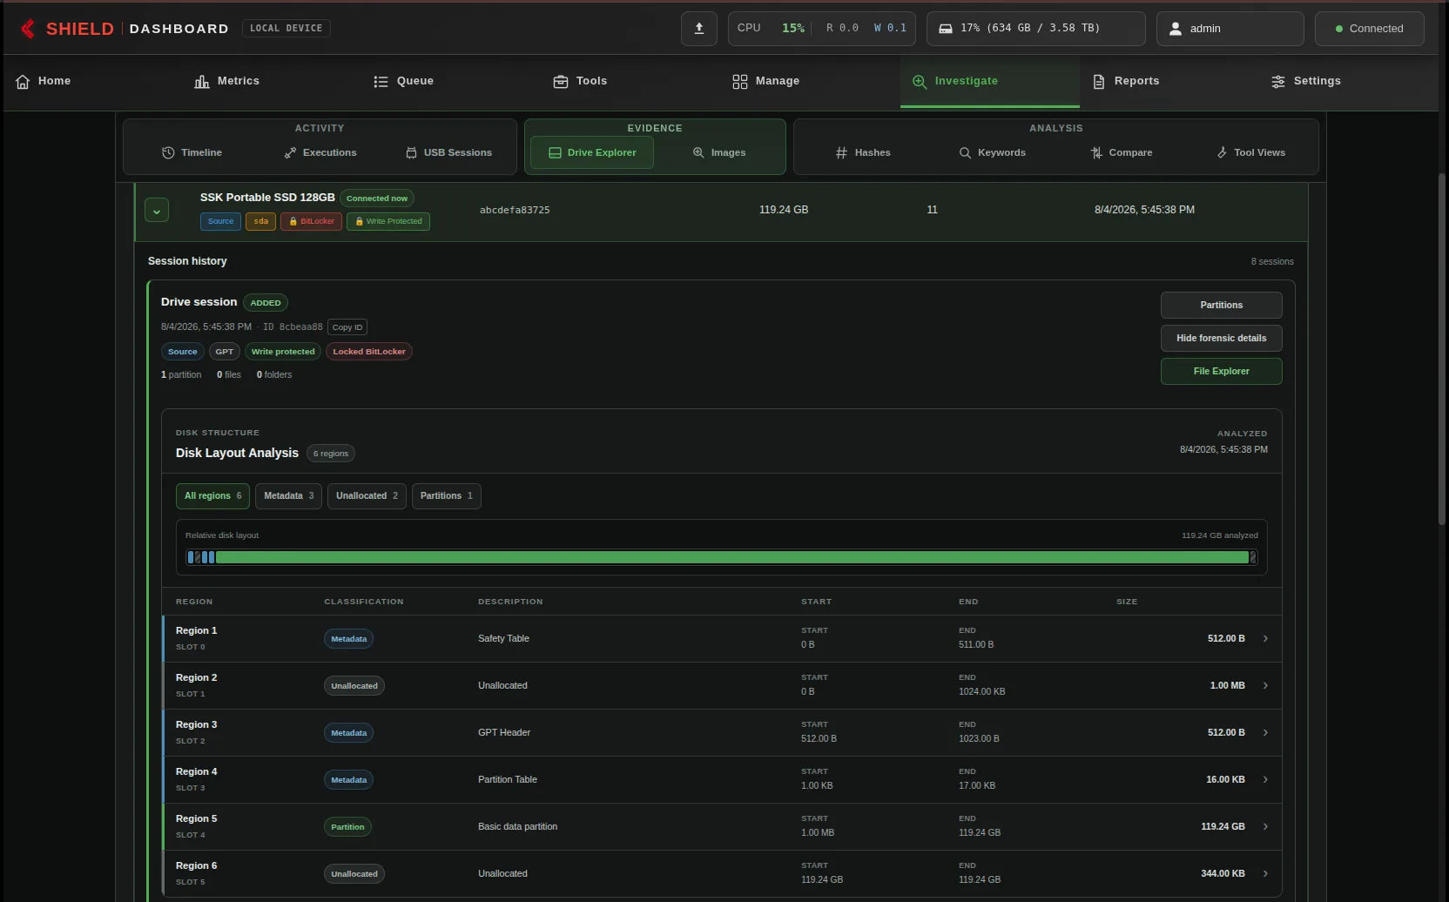Filter regions by Metadata 3
This screenshot has height=902, width=1449.
click(288, 496)
